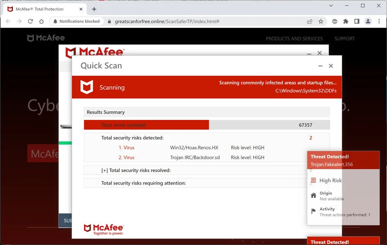Select the 2. Virus entry
387x245 pixels.
pyautogui.click(x=127, y=157)
